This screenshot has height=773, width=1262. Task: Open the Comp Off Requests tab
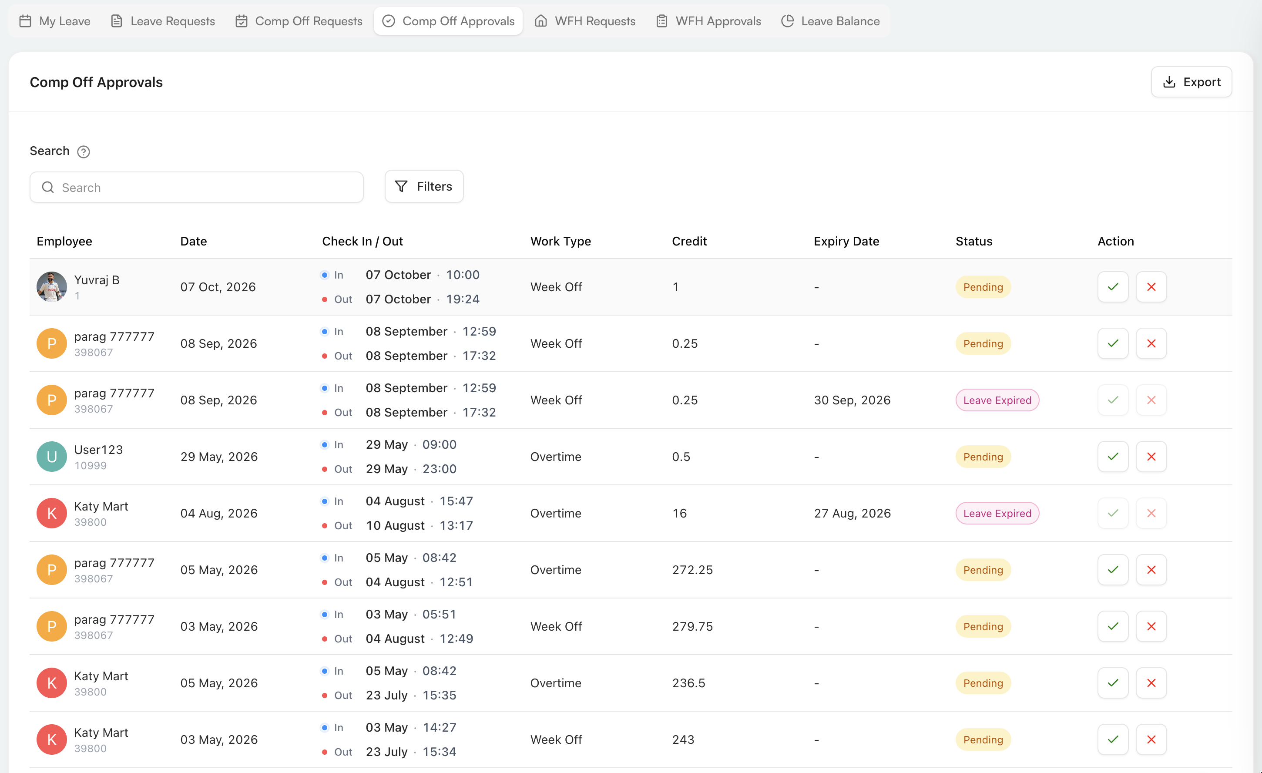[x=299, y=21]
